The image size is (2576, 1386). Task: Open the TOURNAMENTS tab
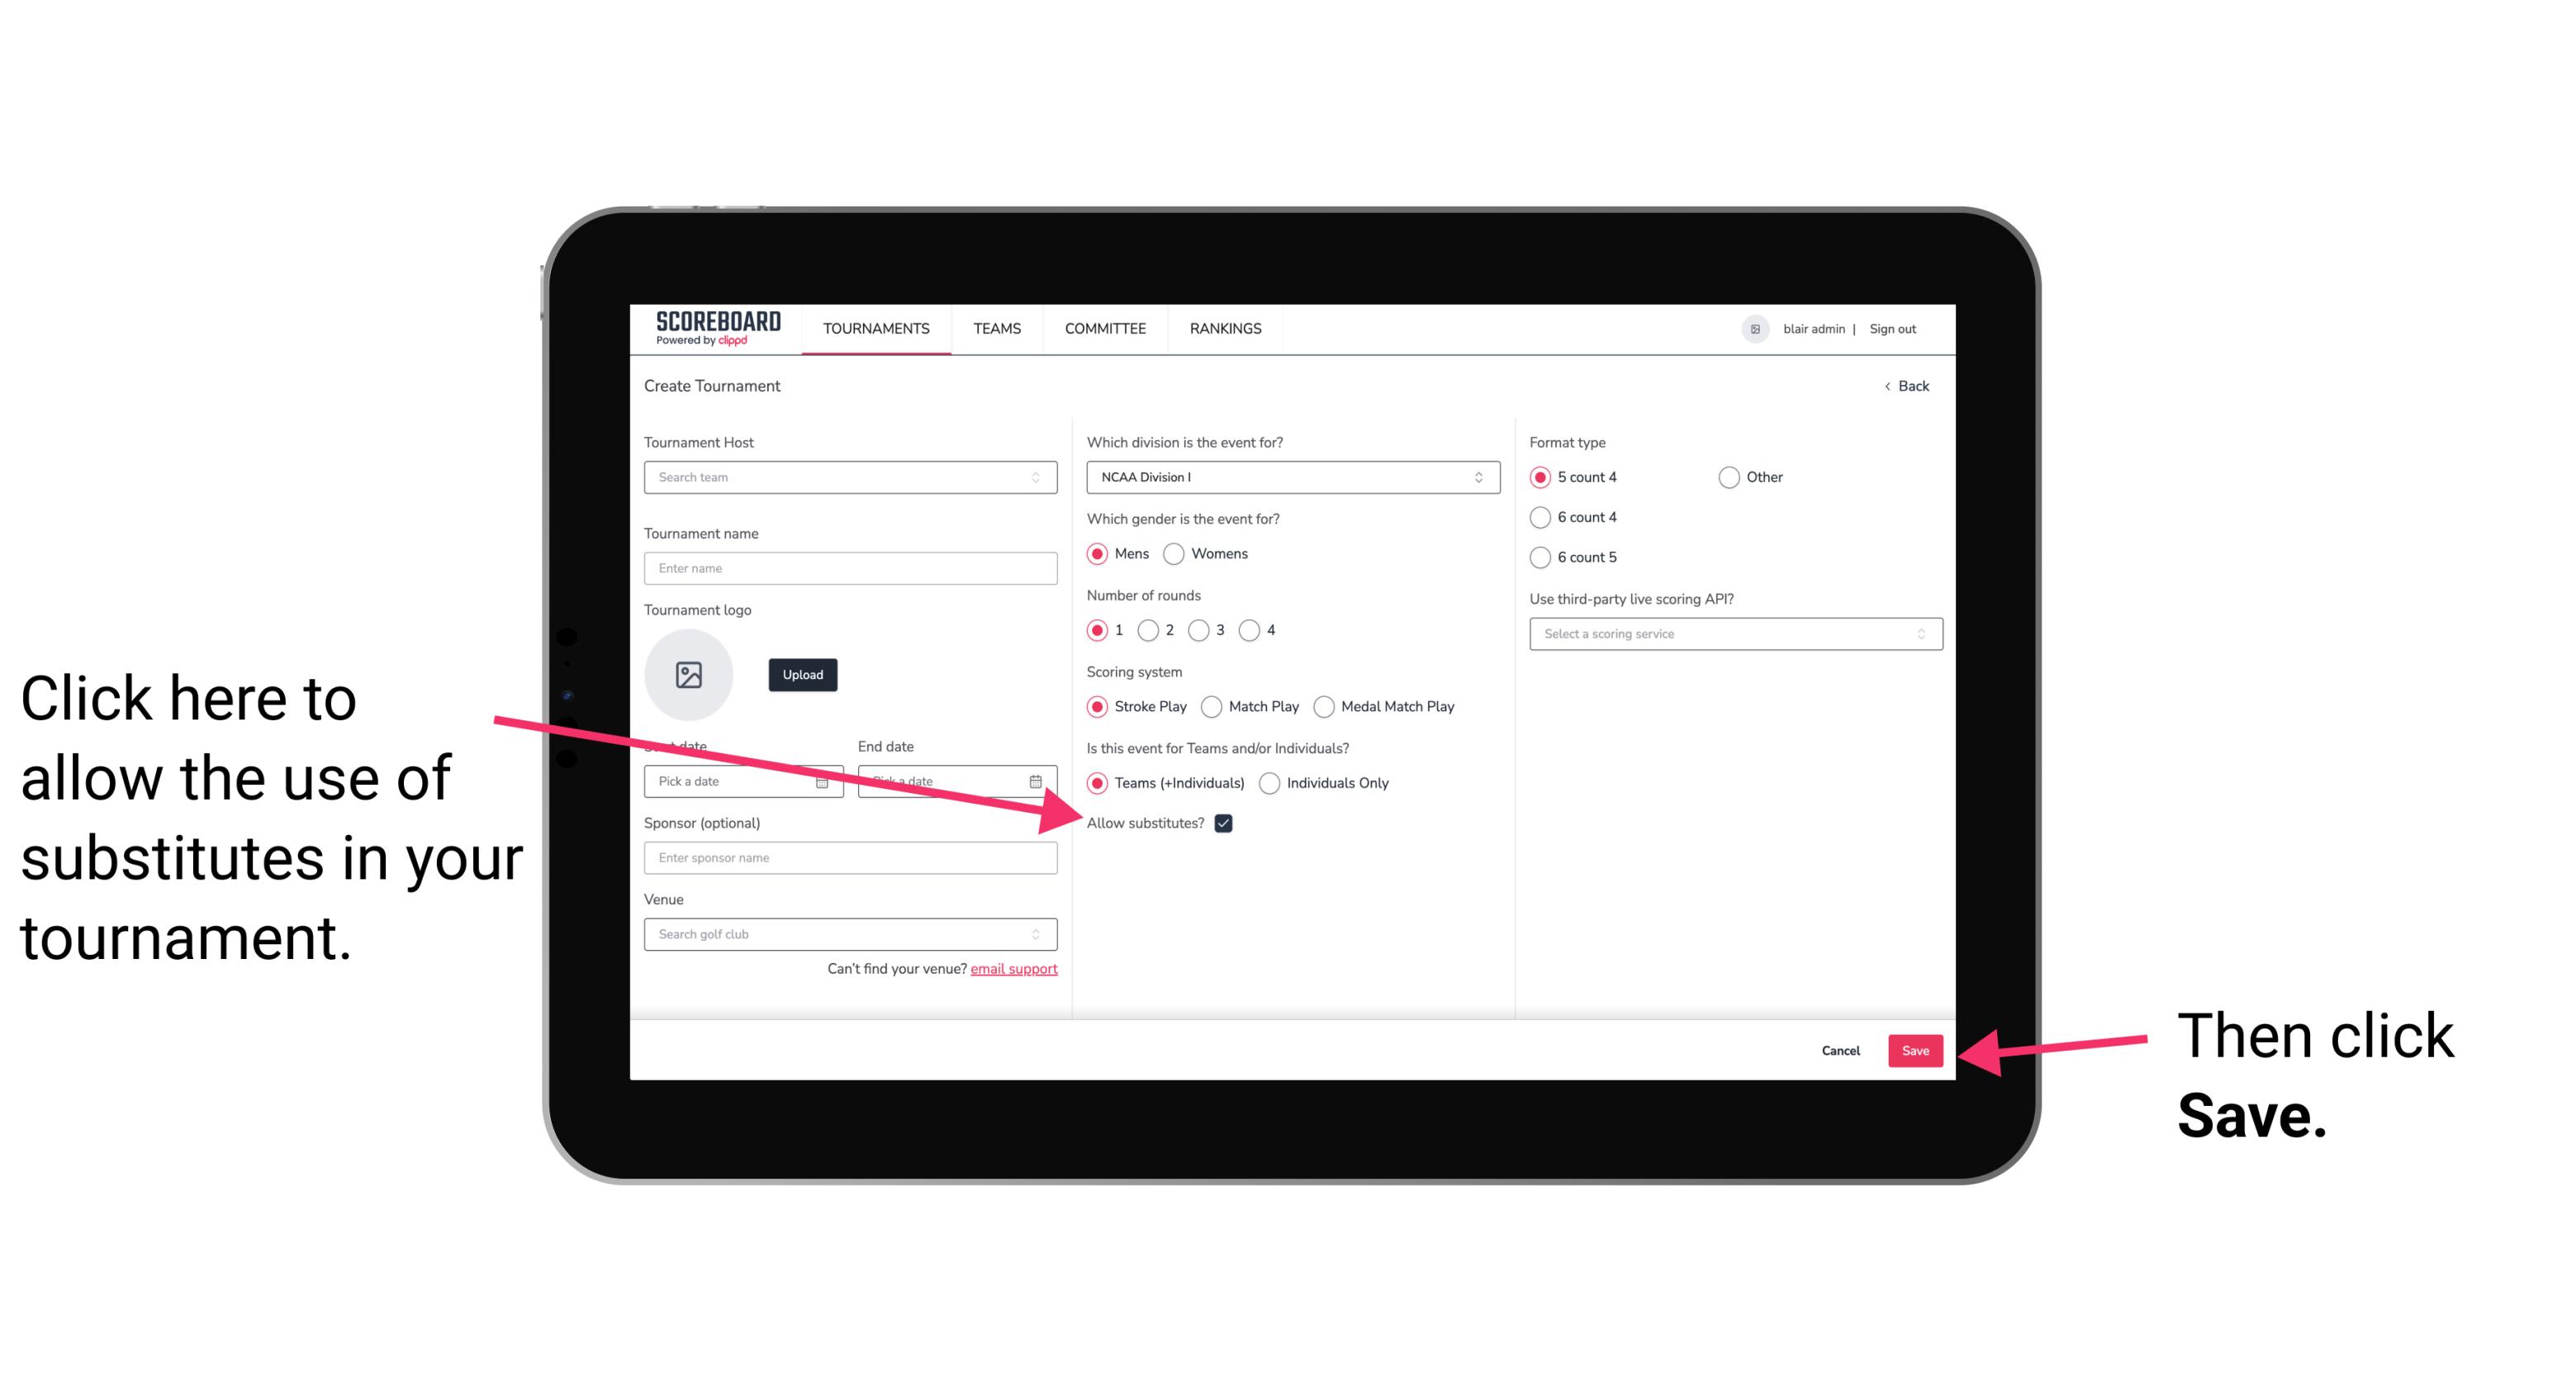point(874,328)
